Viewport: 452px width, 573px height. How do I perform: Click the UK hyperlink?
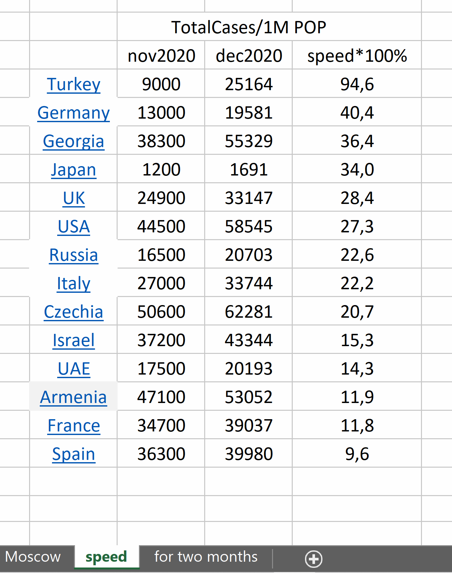coord(74,198)
